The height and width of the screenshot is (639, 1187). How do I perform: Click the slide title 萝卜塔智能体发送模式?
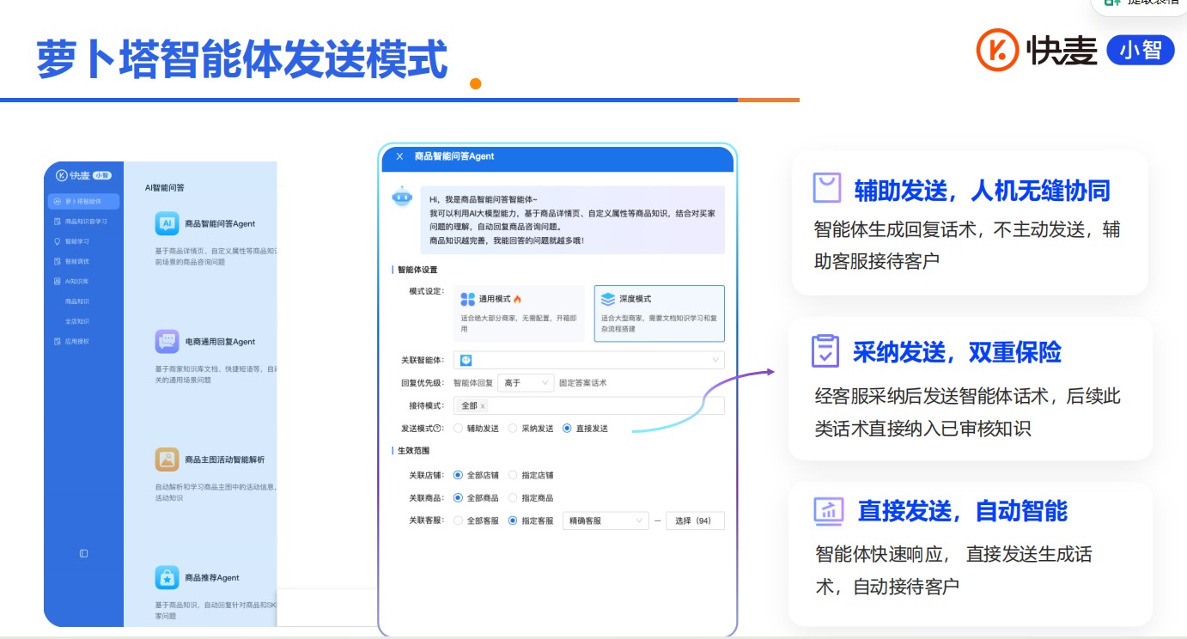242,58
